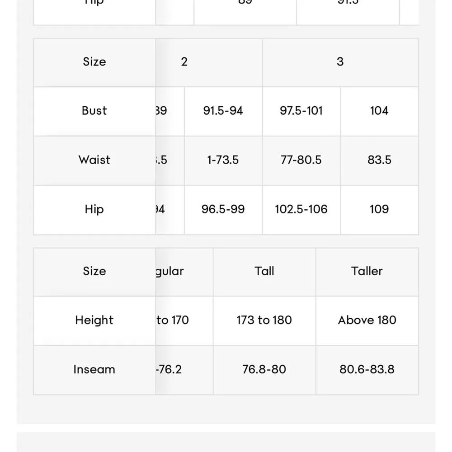Click the size 2 column header
The width and height of the screenshot is (452, 452).
[x=184, y=62]
